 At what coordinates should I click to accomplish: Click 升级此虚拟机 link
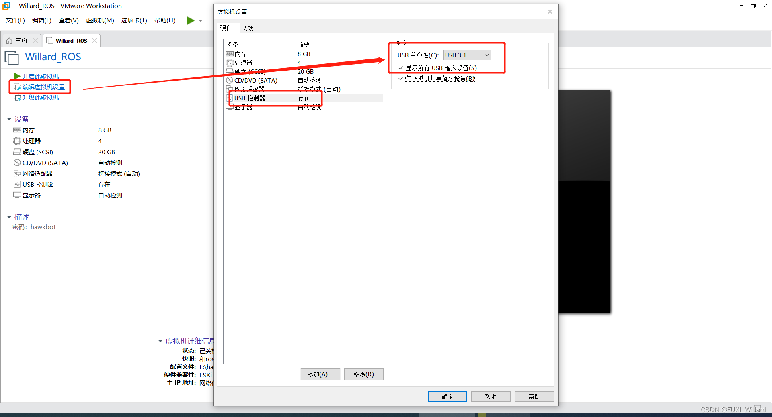41,98
